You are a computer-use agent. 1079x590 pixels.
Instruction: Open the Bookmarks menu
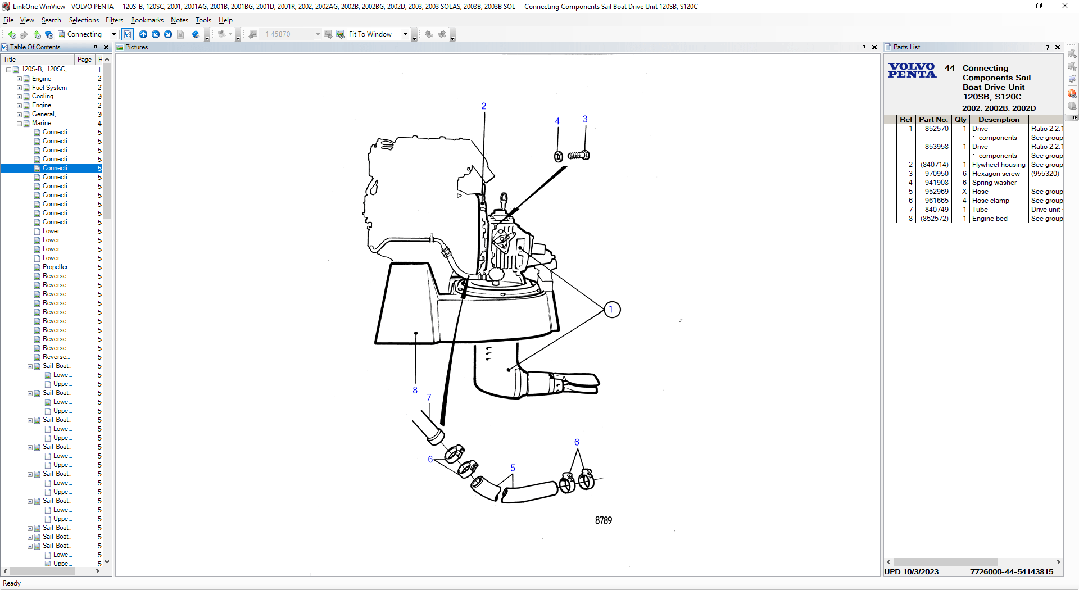[147, 20]
